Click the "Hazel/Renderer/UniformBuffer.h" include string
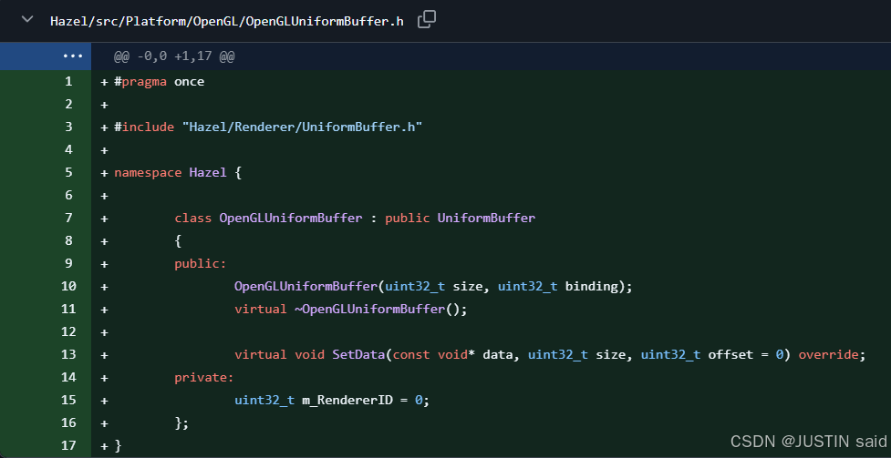 [302, 127]
